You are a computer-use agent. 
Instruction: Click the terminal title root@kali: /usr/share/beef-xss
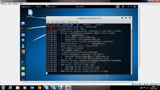coord(89,18)
